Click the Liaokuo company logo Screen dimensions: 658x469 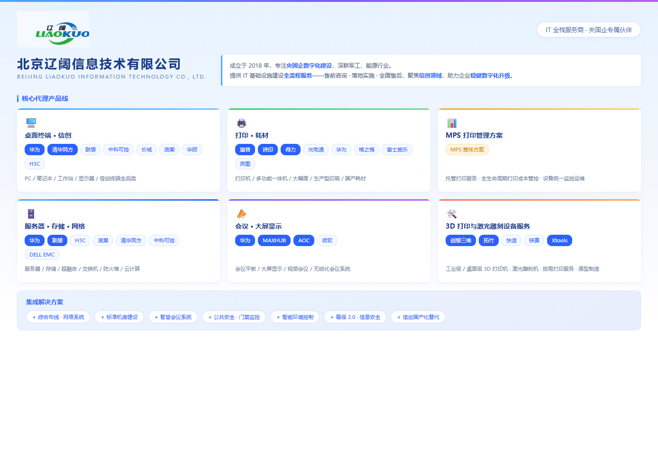point(53,29)
